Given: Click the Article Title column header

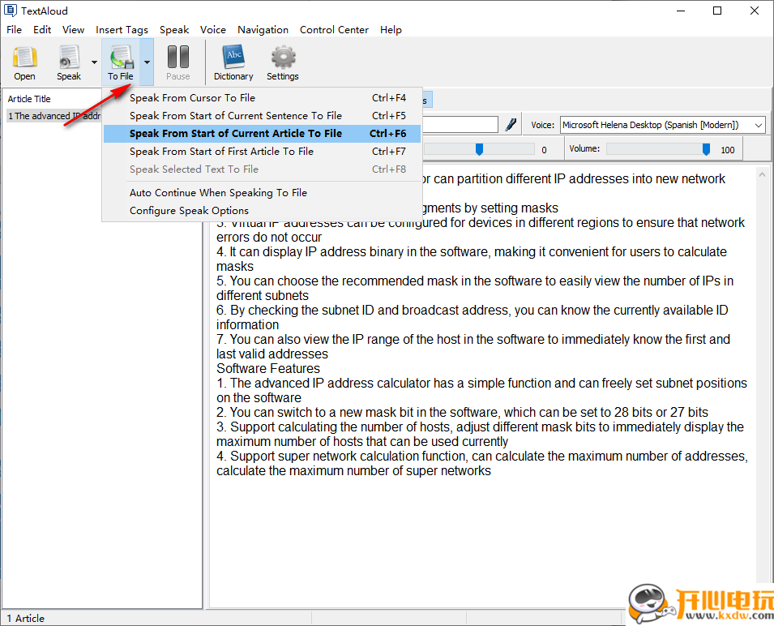Looking at the screenshot, I should (x=29, y=99).
